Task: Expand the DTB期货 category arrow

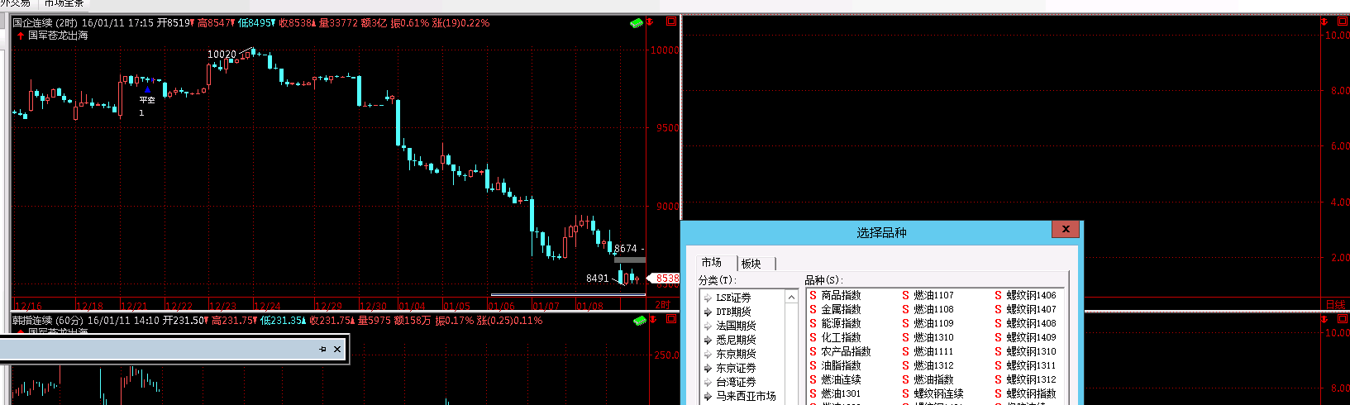Action: click(708, 312)
